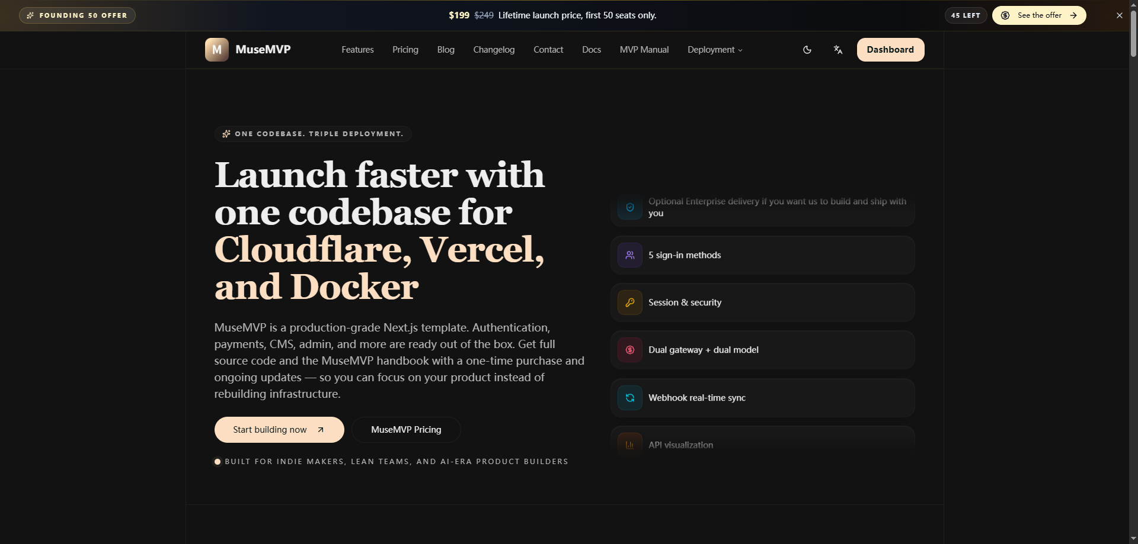Open the Features nav item
The width and height of the screenshot is (1138, 544).
click(357, 50)
